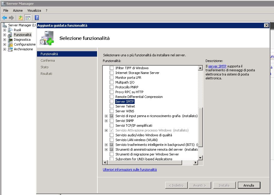
Task: Tick the Proxy RPC su HTTP checkbox
Action: point(111,92)
